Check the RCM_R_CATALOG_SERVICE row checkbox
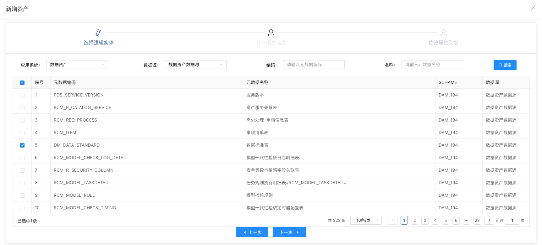 tap(22, 108)
